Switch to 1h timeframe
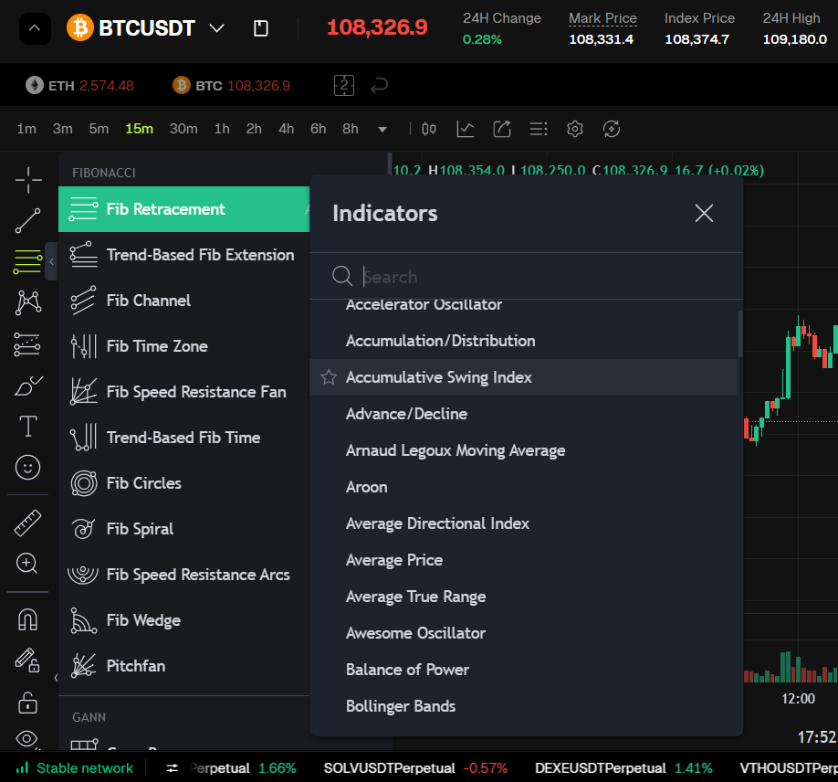The image size is (838, 782). [x=222, y=129]
